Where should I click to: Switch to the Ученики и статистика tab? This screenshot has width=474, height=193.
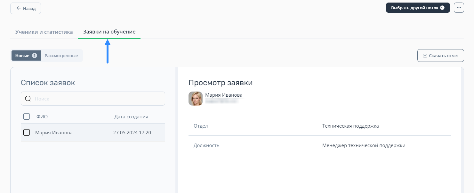(x=44, y=32)
